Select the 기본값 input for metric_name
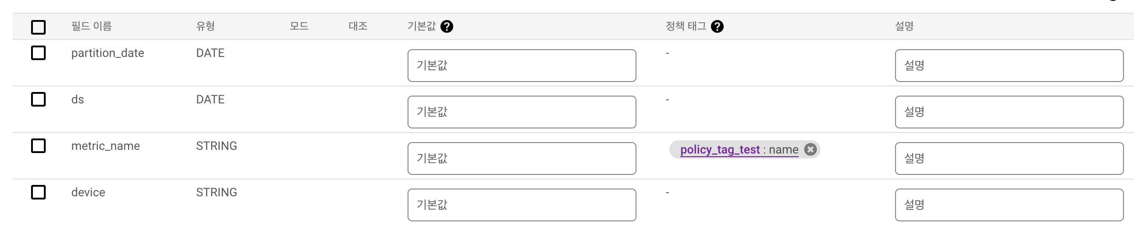This screenshot has height=225, width=1134. click(522, 159)
